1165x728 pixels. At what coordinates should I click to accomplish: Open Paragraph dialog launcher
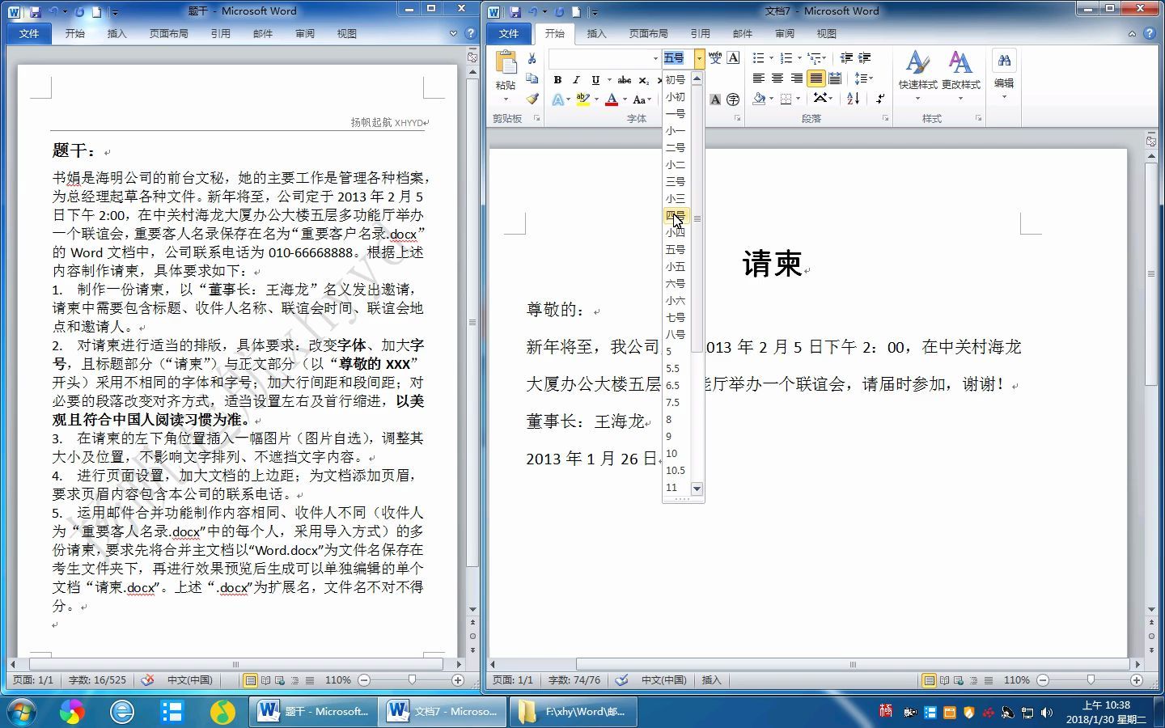(x=885, y=119)
